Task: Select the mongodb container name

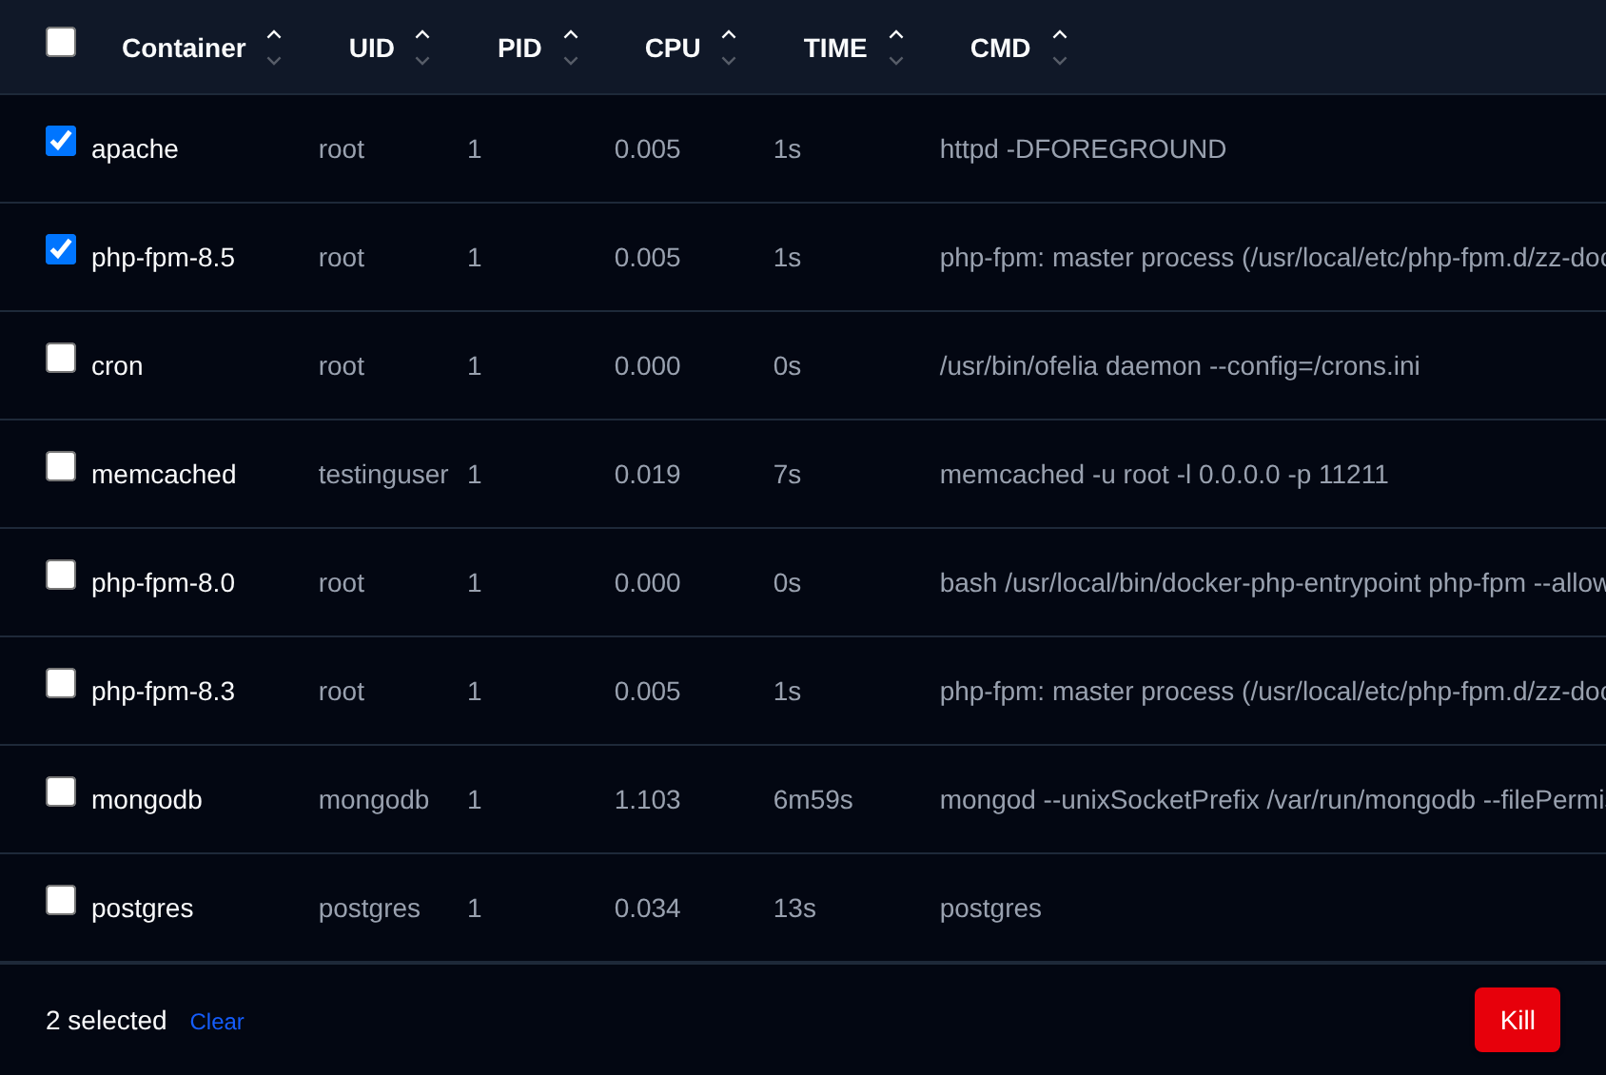Action: 147,800
